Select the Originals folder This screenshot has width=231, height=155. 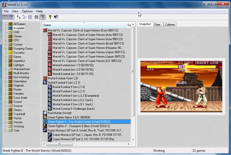pyautogui.click(x=19, y=85)
